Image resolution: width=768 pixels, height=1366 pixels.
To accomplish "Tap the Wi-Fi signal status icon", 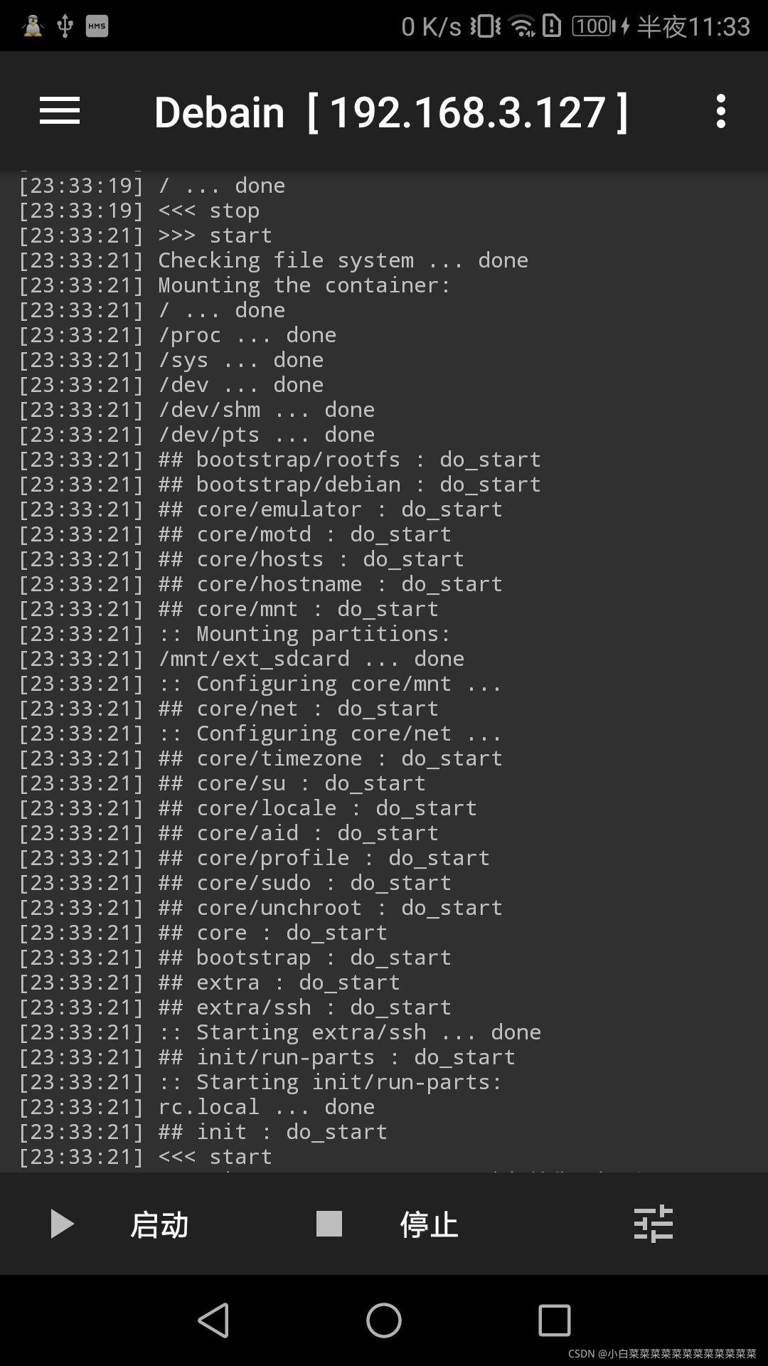I will pos(523,26).
